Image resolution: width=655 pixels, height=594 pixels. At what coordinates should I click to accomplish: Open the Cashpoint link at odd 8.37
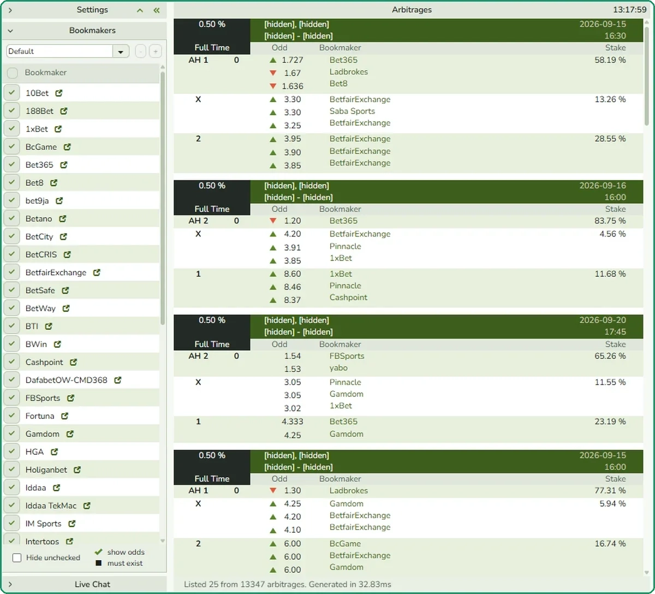pyautogui.click(x=348, y=298)
